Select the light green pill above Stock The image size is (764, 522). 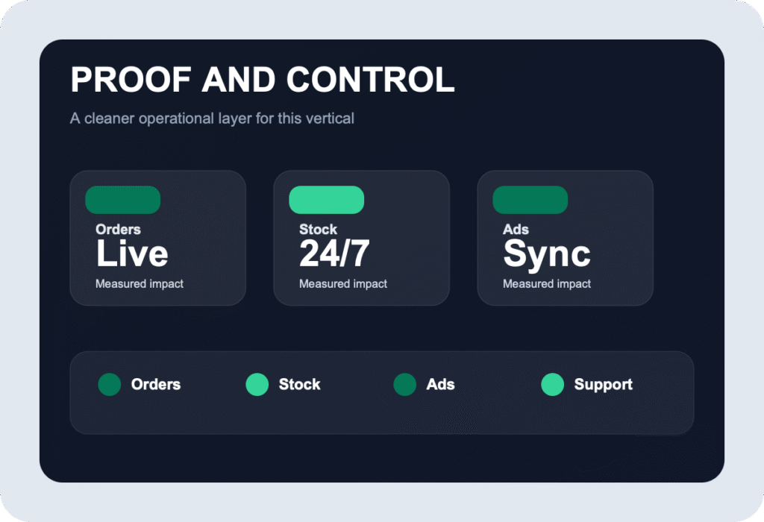327,200
